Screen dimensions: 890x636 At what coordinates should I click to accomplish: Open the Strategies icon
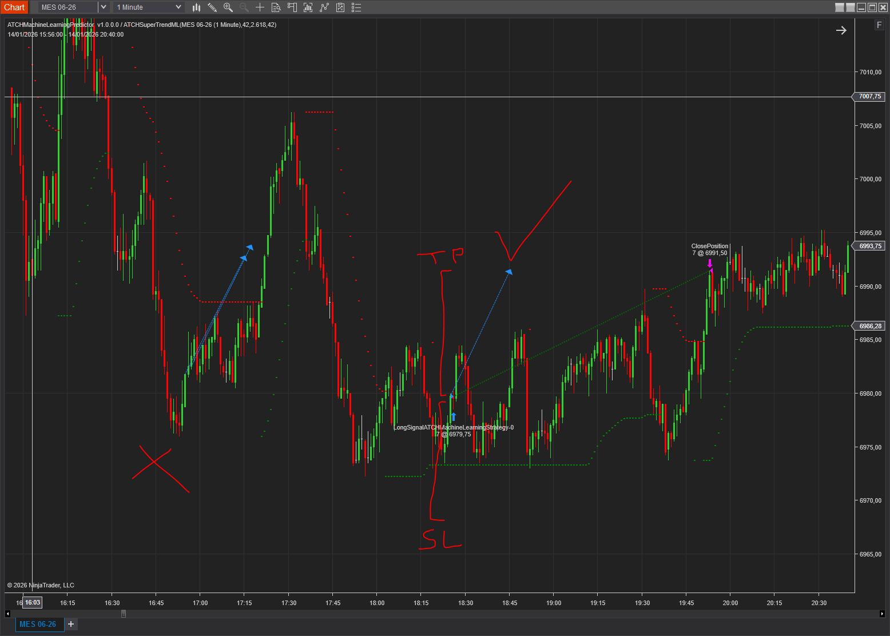click(324, 7)
